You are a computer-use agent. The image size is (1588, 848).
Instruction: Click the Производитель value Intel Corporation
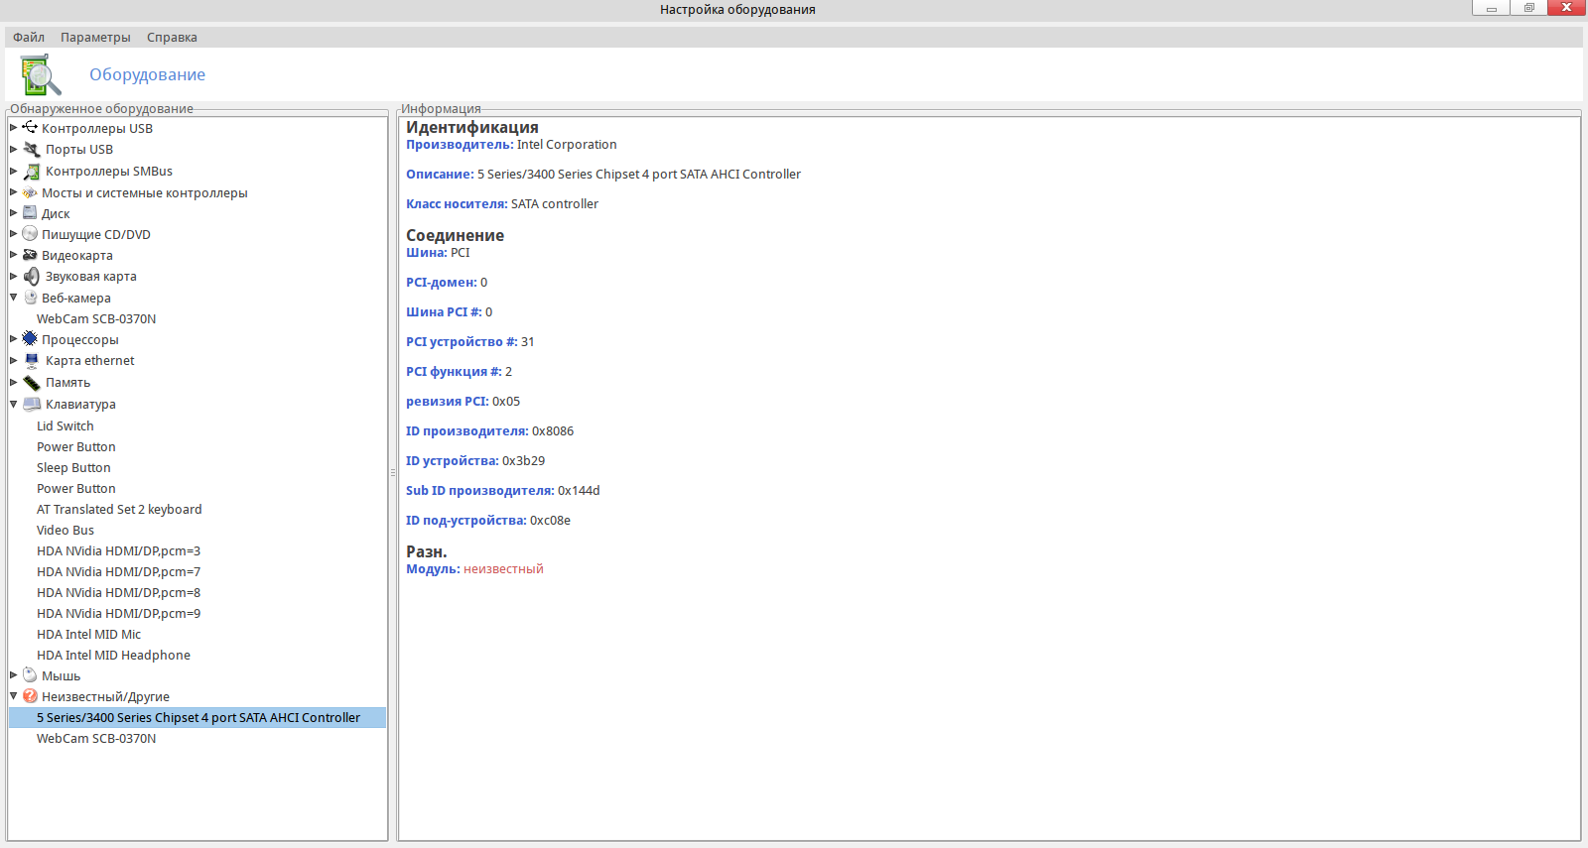pos(567,144)
